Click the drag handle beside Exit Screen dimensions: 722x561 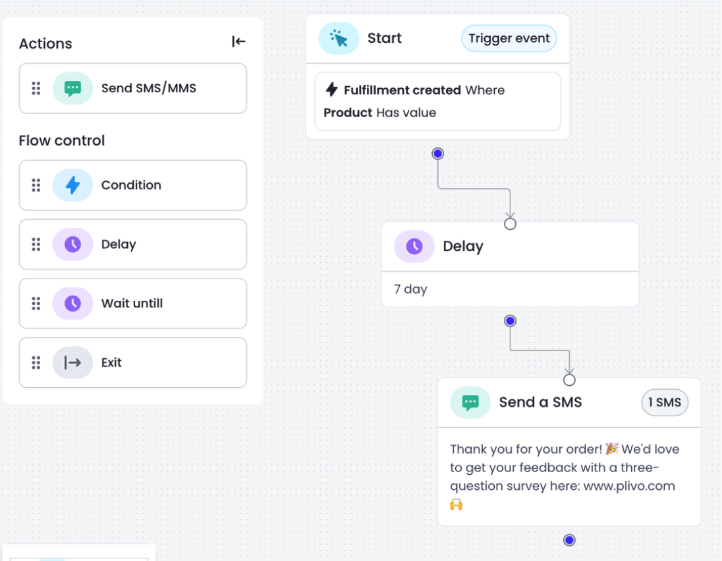(36, 363)
